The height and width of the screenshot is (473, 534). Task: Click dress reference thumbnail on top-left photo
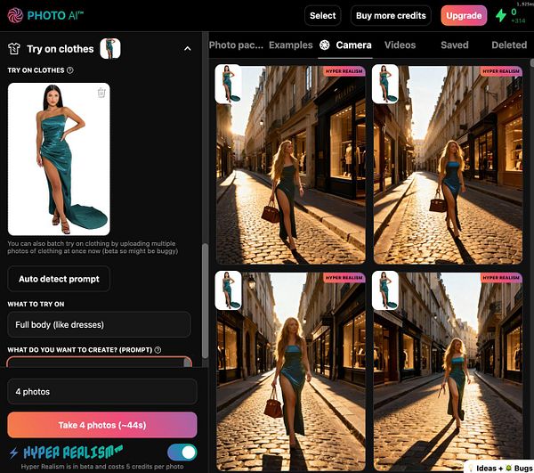(228, 84)
